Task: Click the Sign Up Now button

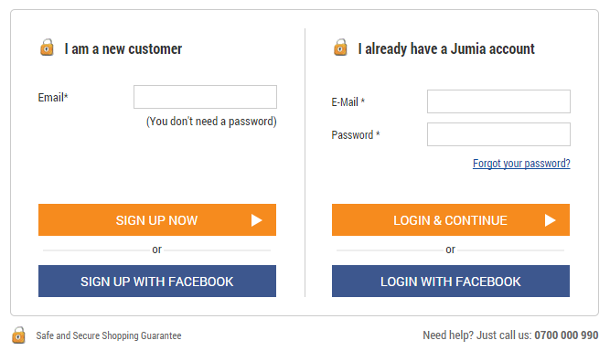Action: (157, 220)
